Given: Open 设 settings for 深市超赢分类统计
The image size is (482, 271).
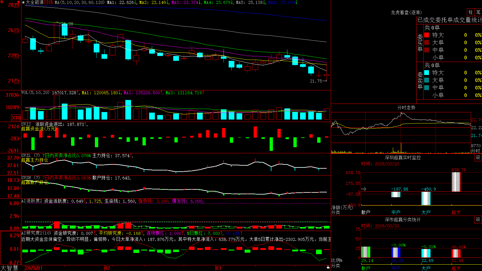Looking at the screenshot, I should pos(478,220).
